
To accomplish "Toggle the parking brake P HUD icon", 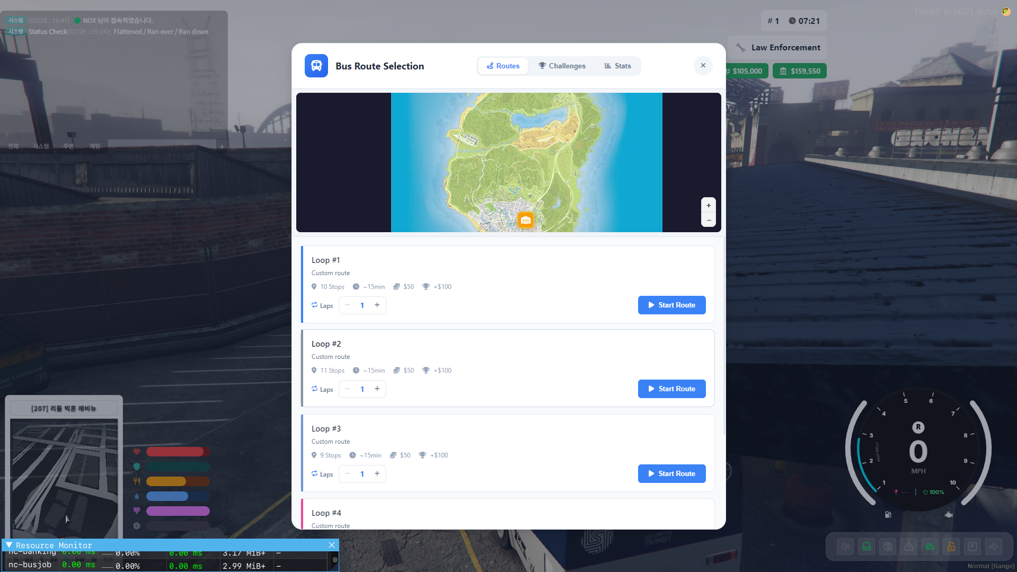I will click(x=972, y=547).
